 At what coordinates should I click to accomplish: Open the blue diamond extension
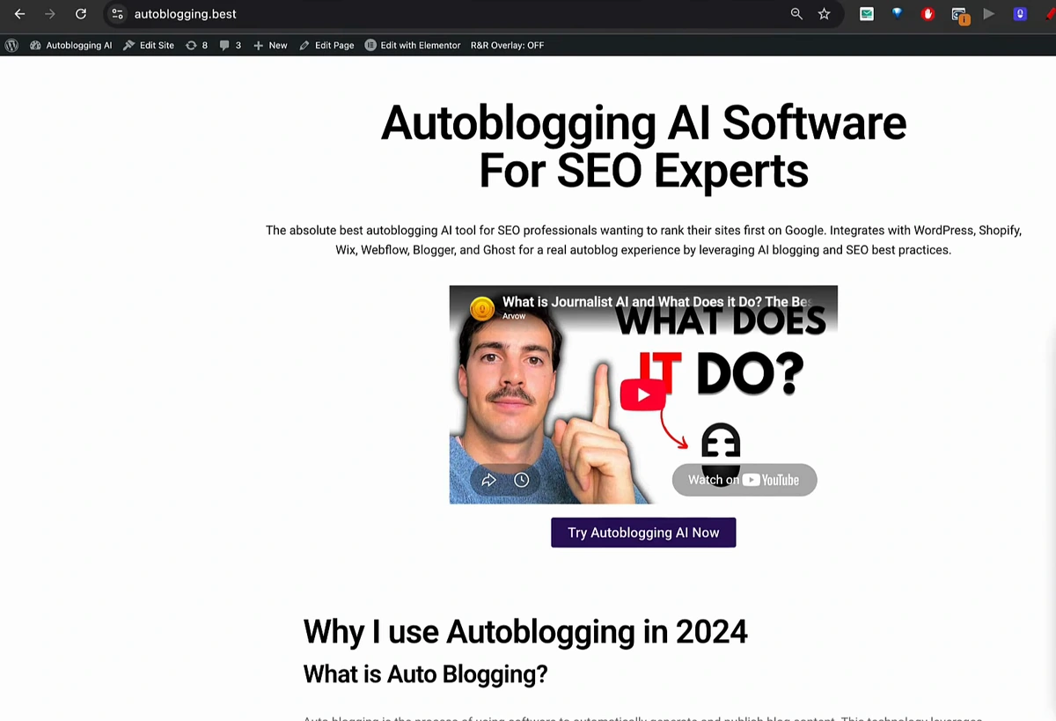pos(897,14)
